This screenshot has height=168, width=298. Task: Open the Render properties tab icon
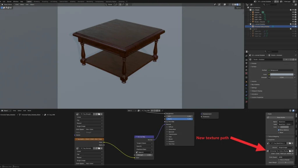point(246,60)
